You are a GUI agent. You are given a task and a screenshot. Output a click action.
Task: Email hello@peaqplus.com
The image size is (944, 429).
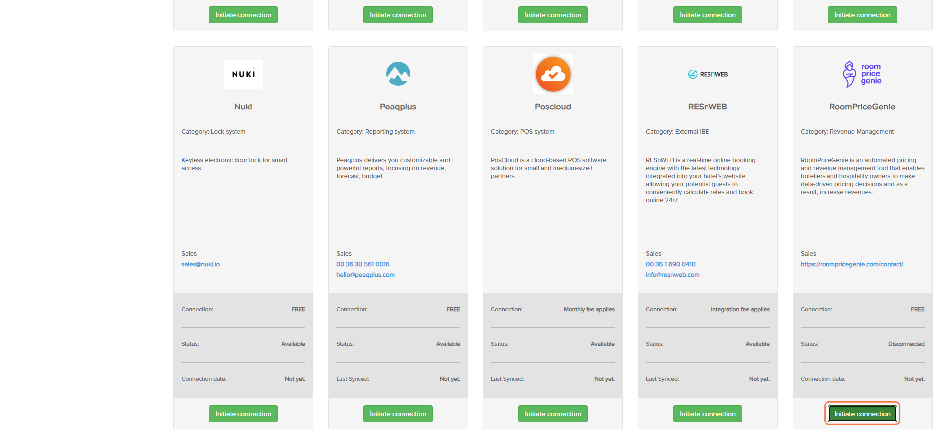[365, 275]
